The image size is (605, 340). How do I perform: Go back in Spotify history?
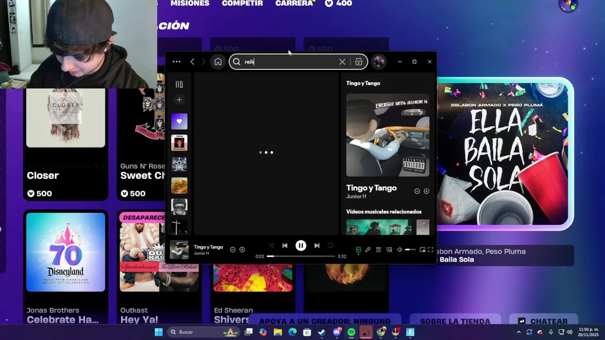pos(192,62)
